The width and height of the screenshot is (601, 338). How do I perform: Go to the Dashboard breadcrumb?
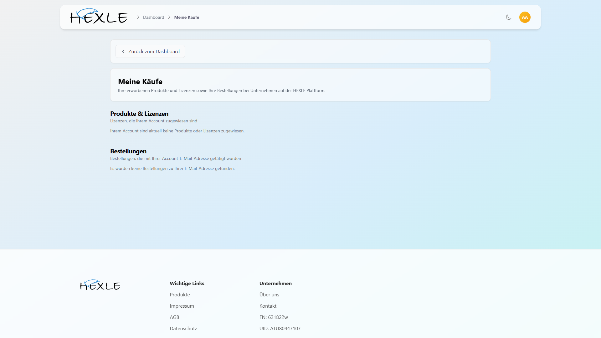(x=153, y=17)
